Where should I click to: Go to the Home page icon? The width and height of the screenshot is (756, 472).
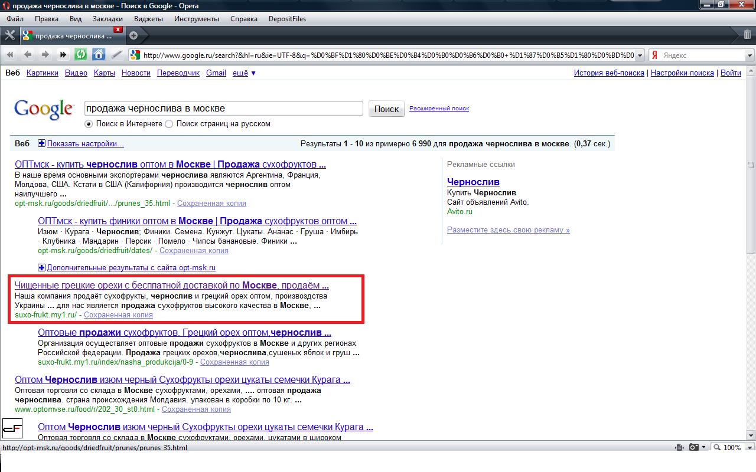99,55
